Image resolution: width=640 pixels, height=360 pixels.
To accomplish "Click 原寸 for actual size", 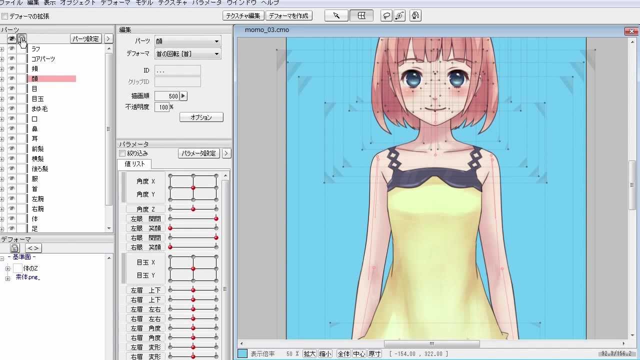I will [x=374, y=353].
